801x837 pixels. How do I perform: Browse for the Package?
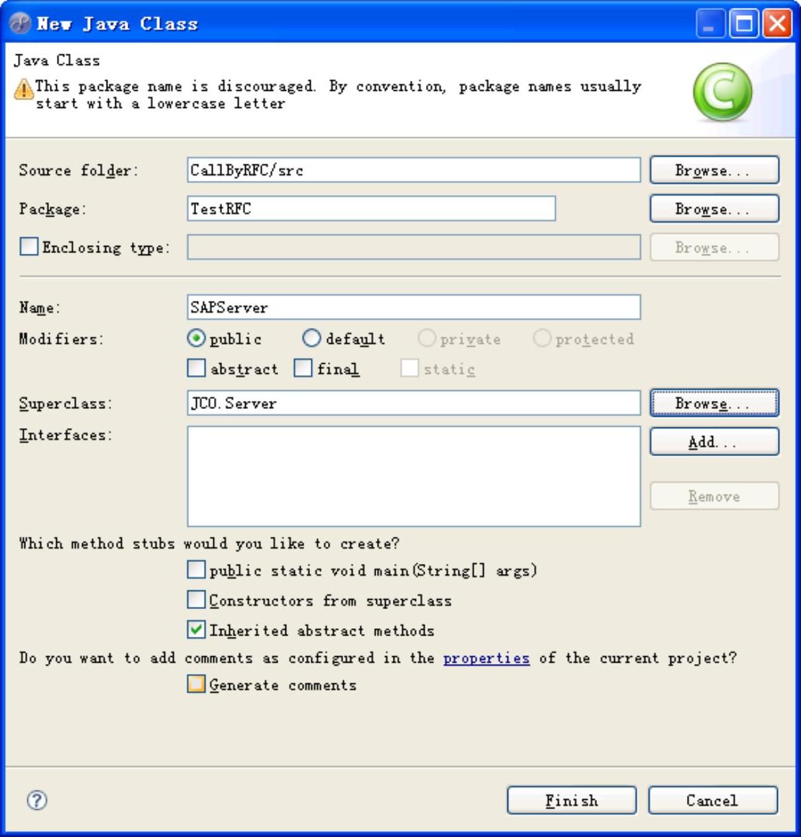coord(714,209)
